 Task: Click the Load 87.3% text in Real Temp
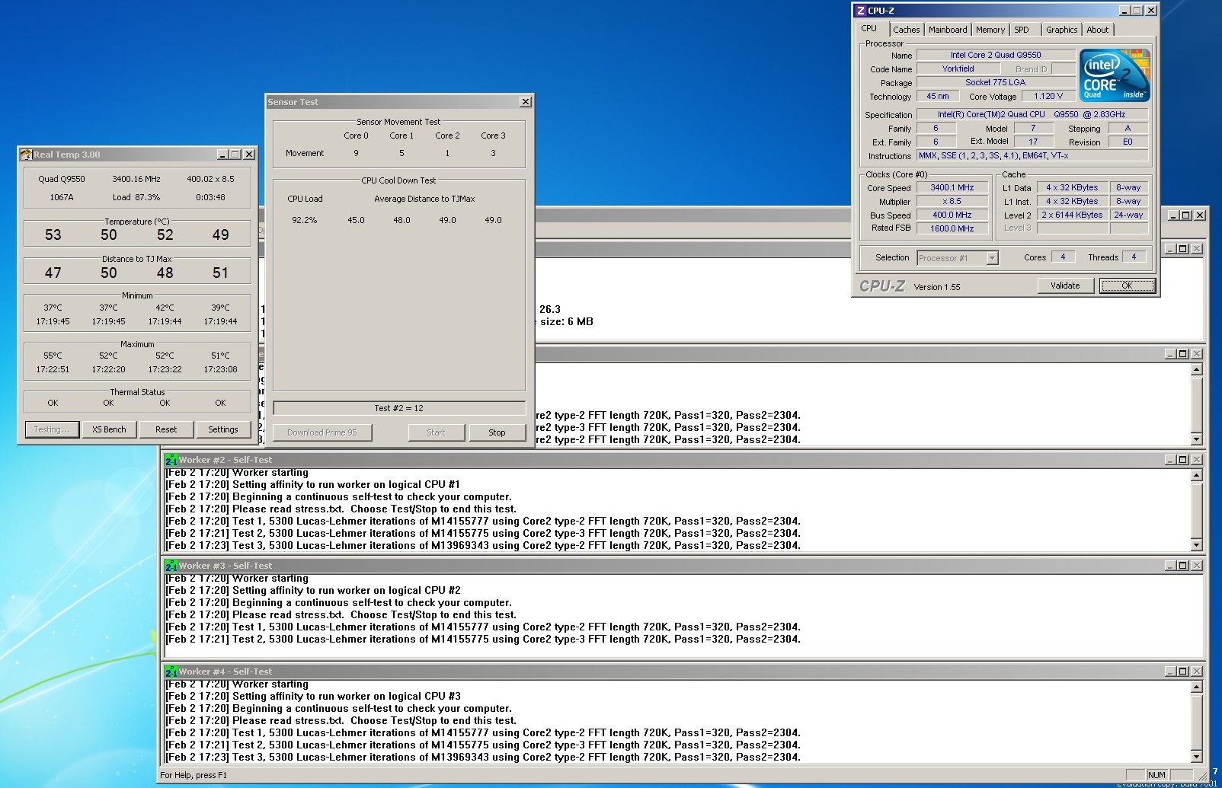(136, 197)
